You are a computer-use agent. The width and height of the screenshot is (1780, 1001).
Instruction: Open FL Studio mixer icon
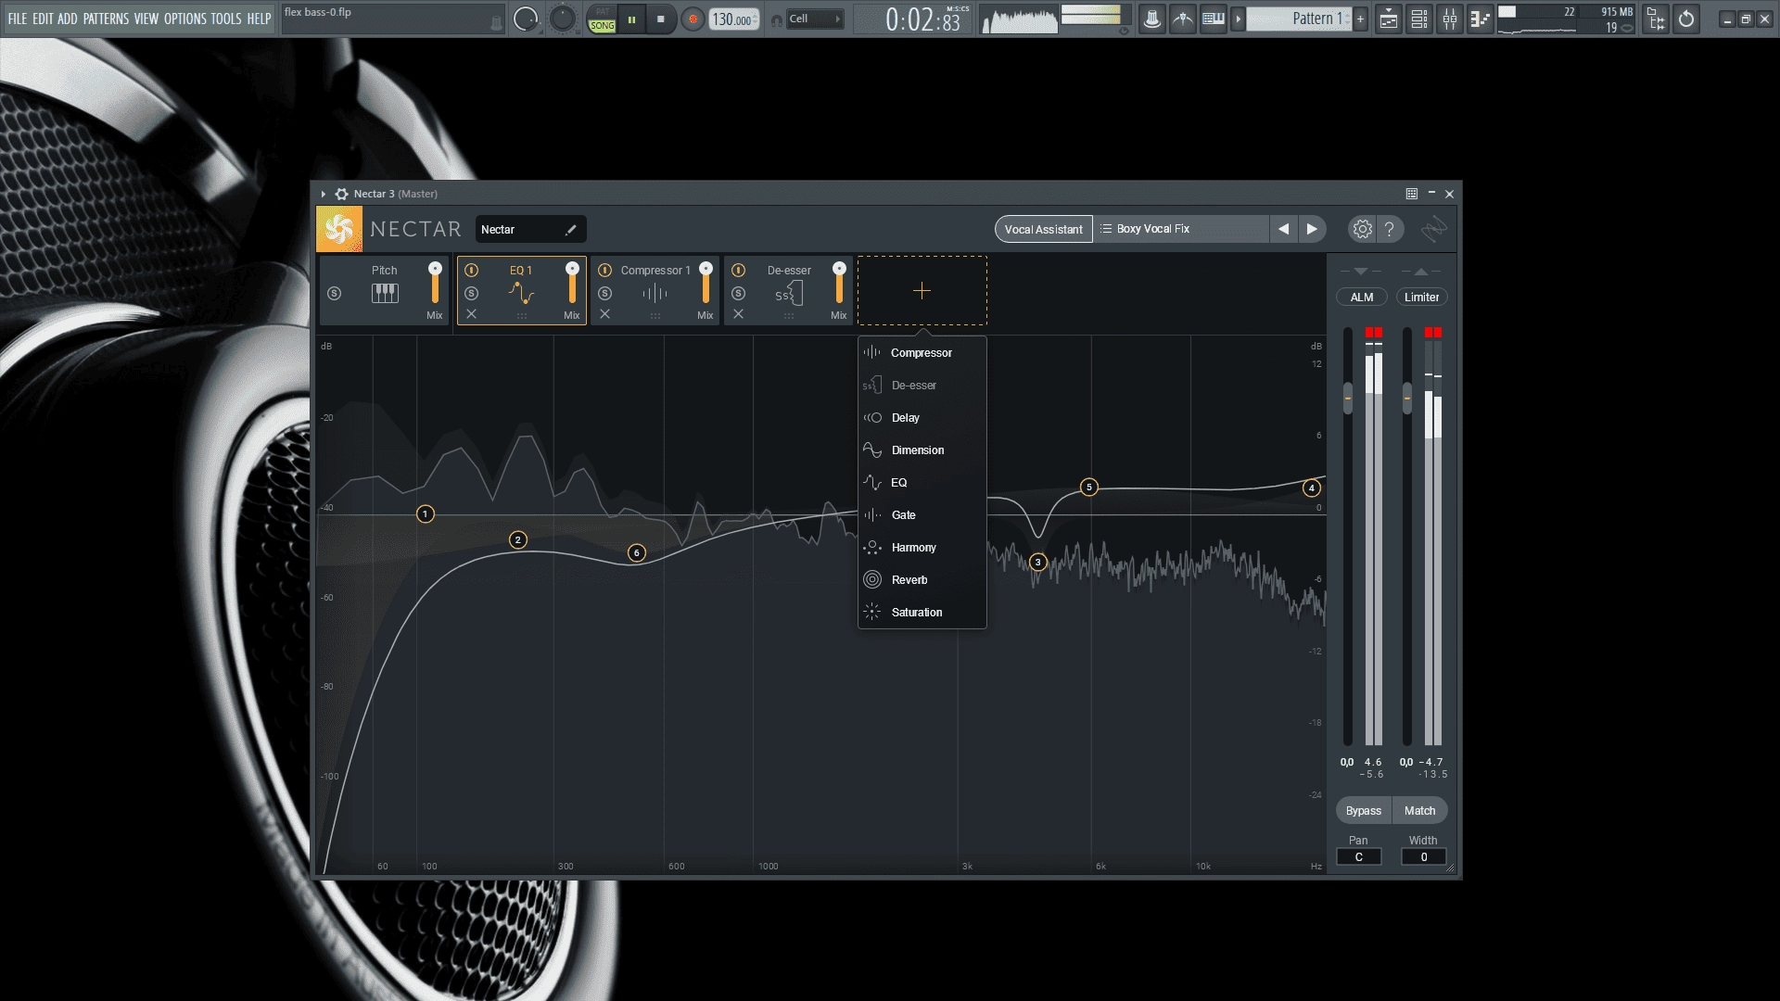pyautogui.click(x=1450, y=19)
